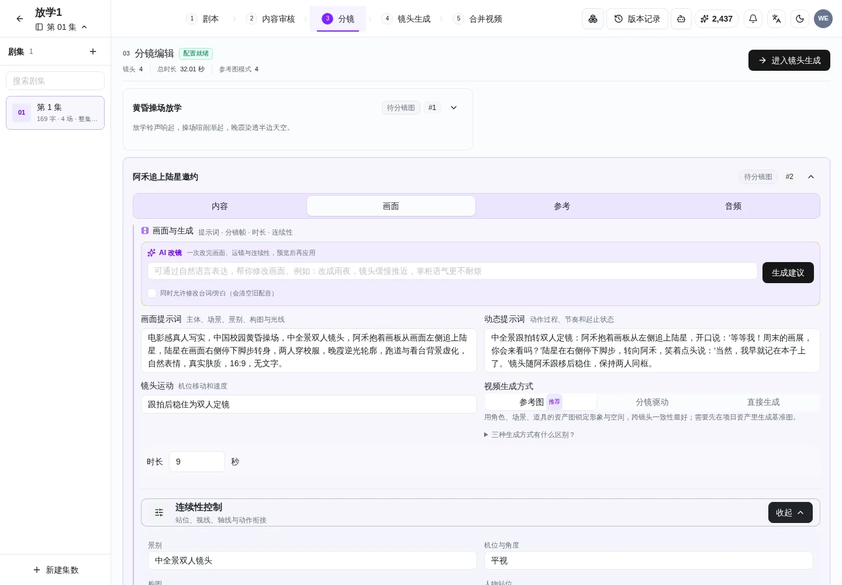This screenshot has height=585, width=842.
Task: Open the WE user avatar menu
Action: 823,19
